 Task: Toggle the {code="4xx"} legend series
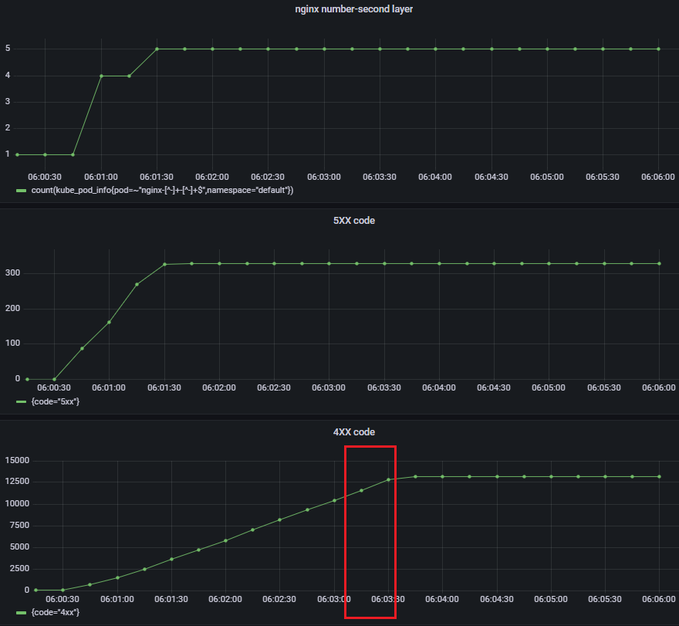tap(54, 612)
